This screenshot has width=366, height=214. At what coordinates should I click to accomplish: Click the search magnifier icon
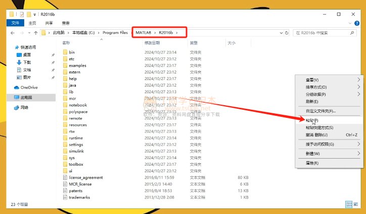pyautogui.click(x=352, y=33)
